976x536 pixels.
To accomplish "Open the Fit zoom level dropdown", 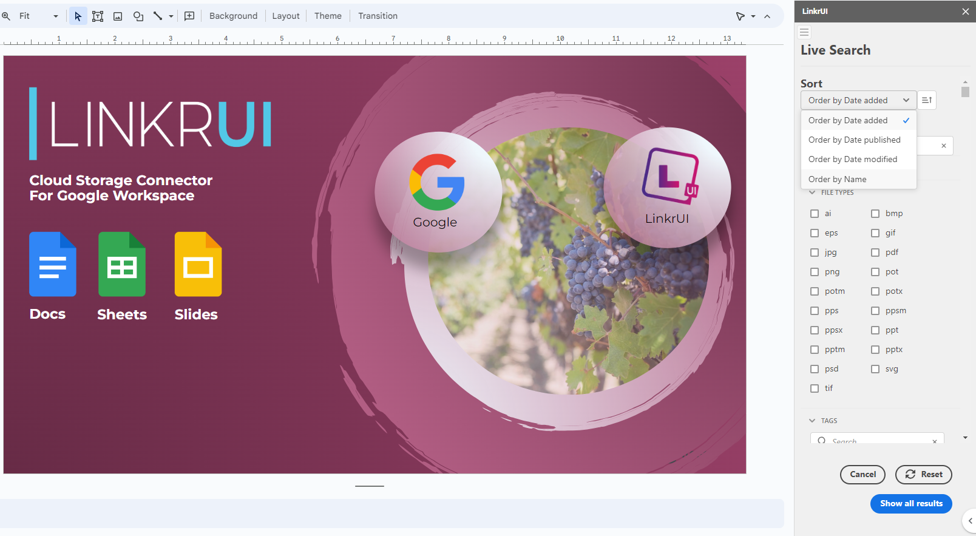I will (x=39, y=16).
